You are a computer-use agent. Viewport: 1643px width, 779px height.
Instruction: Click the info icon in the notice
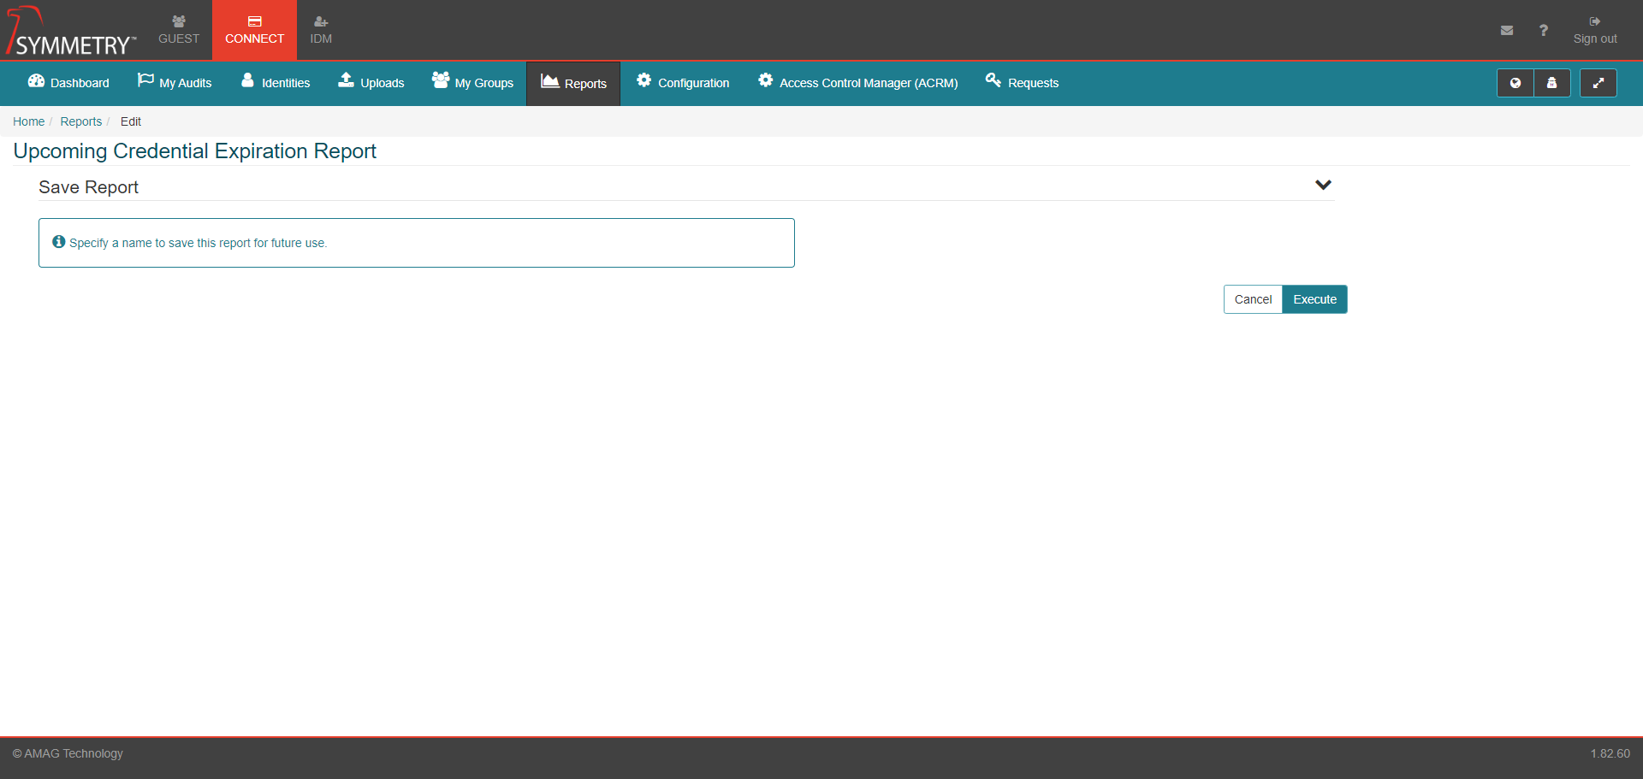coord(59,242)
